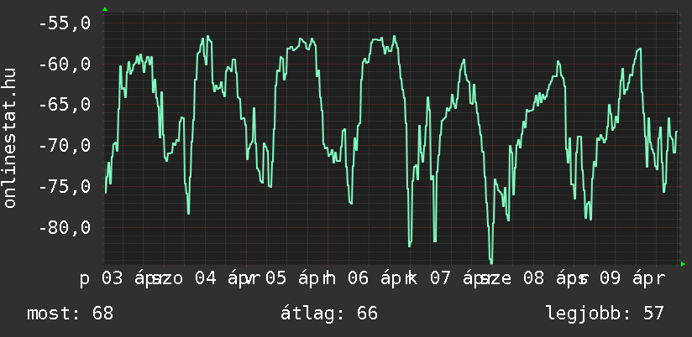Click the green arrow at x-axis right end
This screenshot has height=337, width=692.
coord(683,264)
